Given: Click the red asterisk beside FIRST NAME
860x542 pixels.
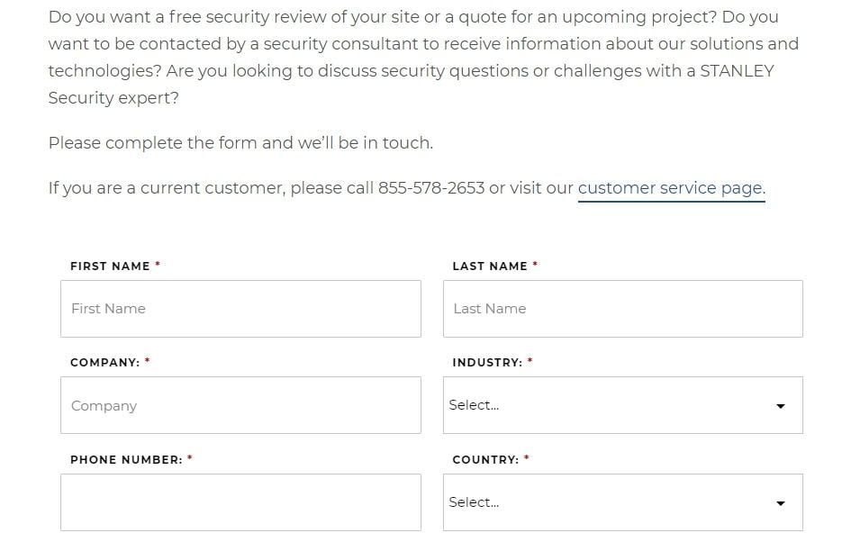Looking at the screenshot, I should point(158,265).
